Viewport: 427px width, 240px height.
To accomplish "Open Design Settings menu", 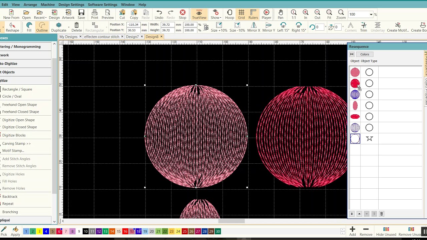I will tap(71, 5).
